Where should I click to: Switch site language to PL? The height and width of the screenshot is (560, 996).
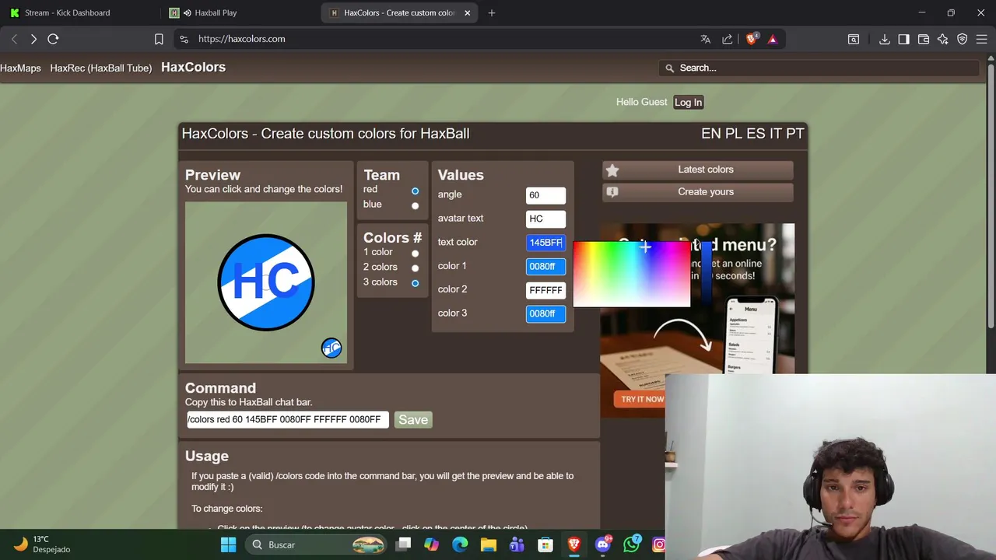pyautogui.click(x=734, y=134)
